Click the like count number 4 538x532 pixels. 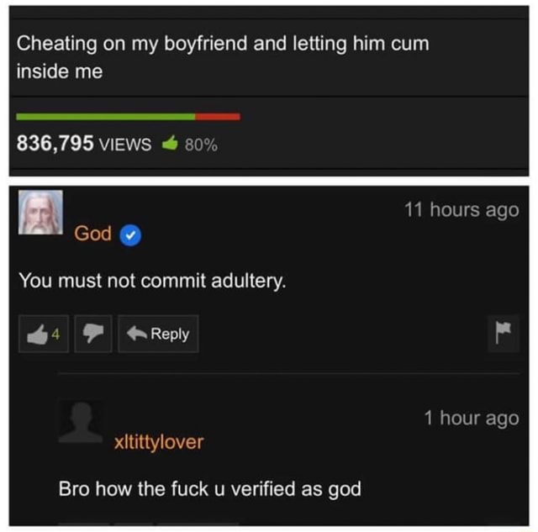(x=55, y=334)
